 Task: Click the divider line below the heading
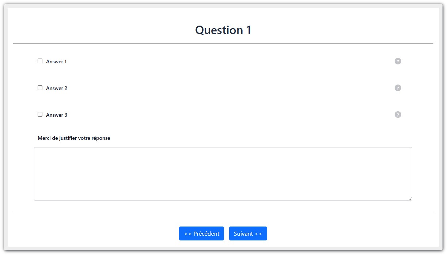pos(223,44)
